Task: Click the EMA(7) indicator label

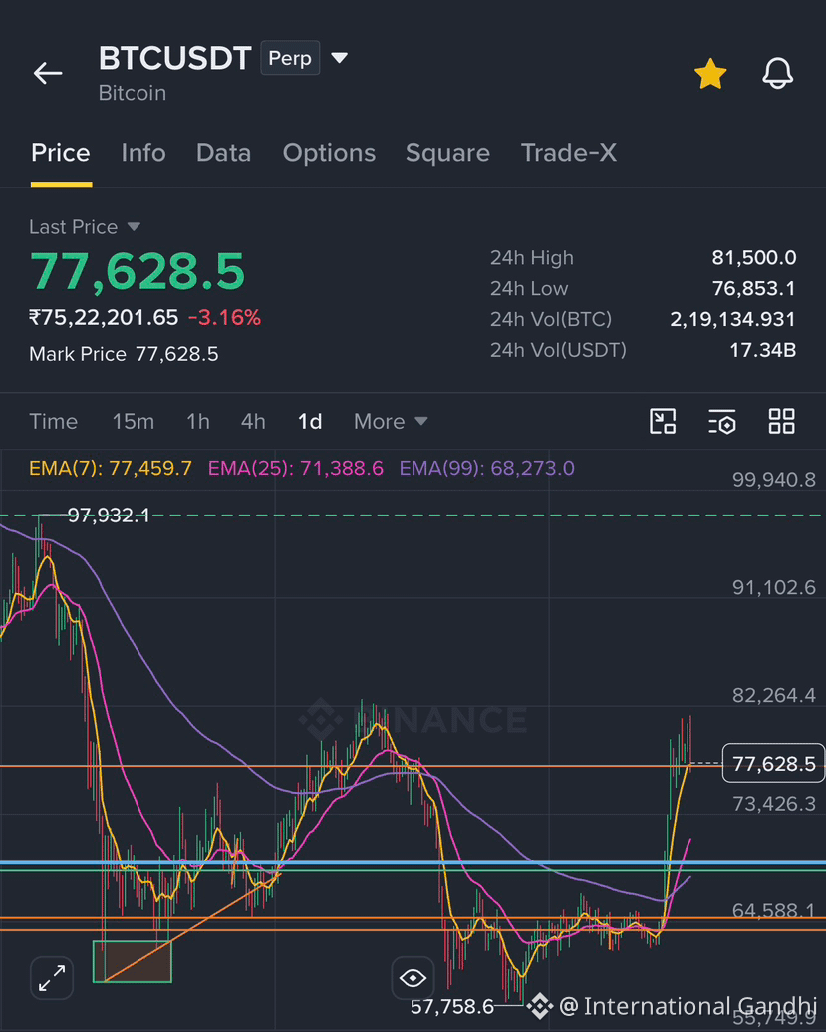Action: click(x=111, y=468)
